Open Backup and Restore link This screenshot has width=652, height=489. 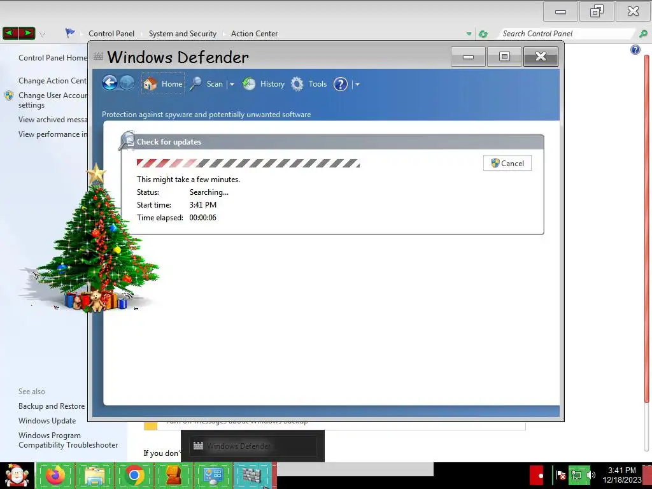(x=52, y=406)
